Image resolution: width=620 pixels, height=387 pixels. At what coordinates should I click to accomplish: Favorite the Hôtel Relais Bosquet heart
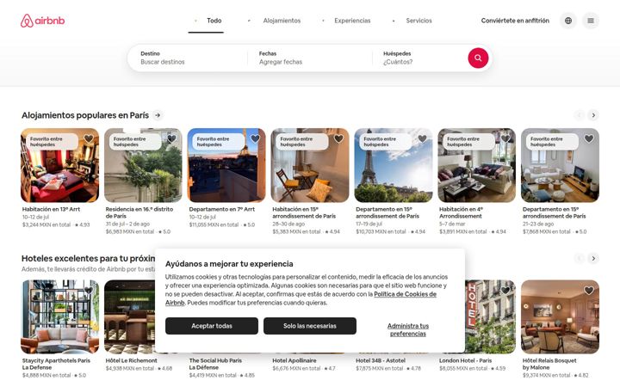tap(589, 291)
